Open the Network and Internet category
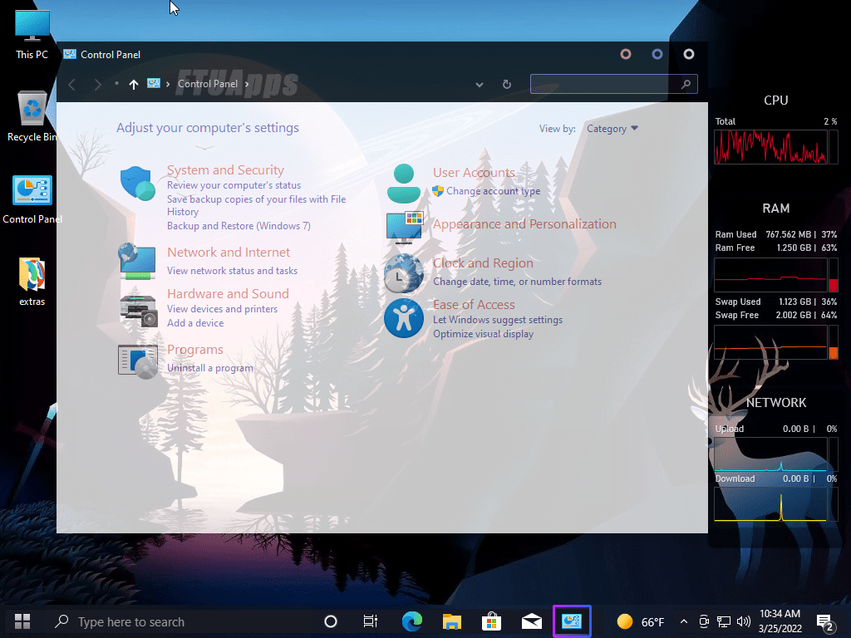The height and width of the screenshot is (638, 851). (x=229, y=253)
